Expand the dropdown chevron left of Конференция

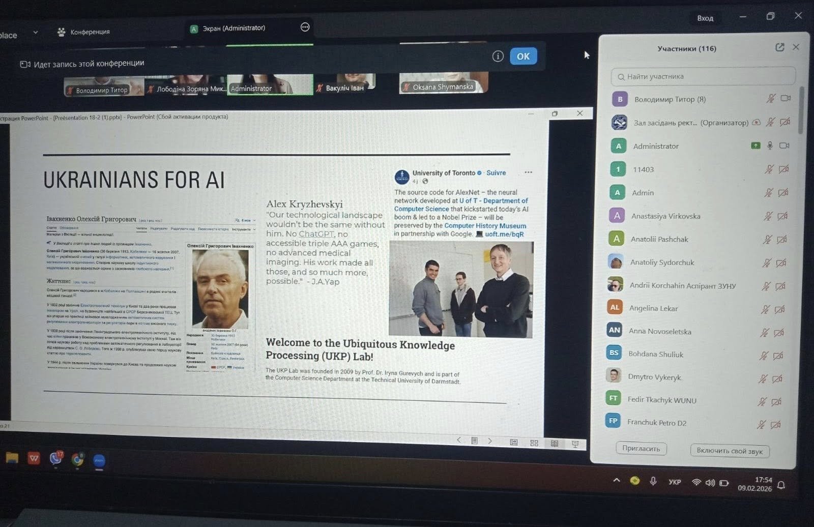click(x=35, y=32)
